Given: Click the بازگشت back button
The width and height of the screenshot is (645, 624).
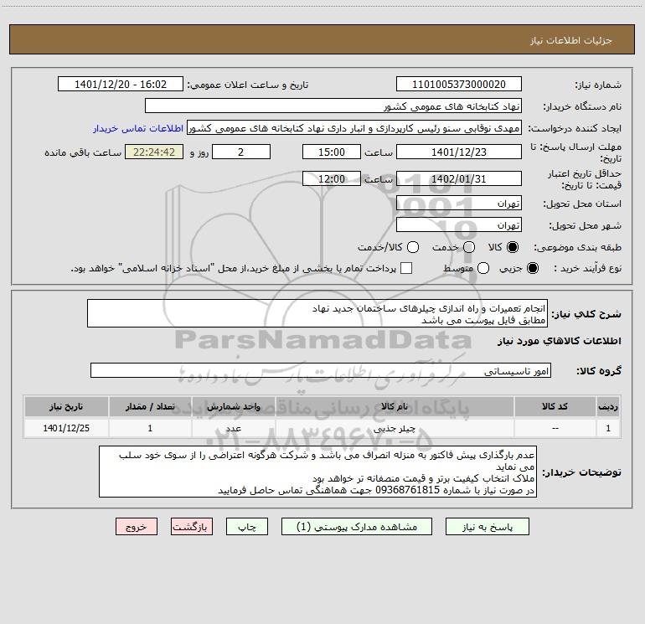Looking at the screenshot, I should [192, 527].
